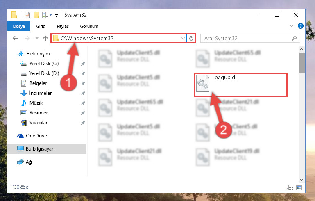Switch to large icons view layout
This screenshot has height=201, width=315.
click(299, 187)
